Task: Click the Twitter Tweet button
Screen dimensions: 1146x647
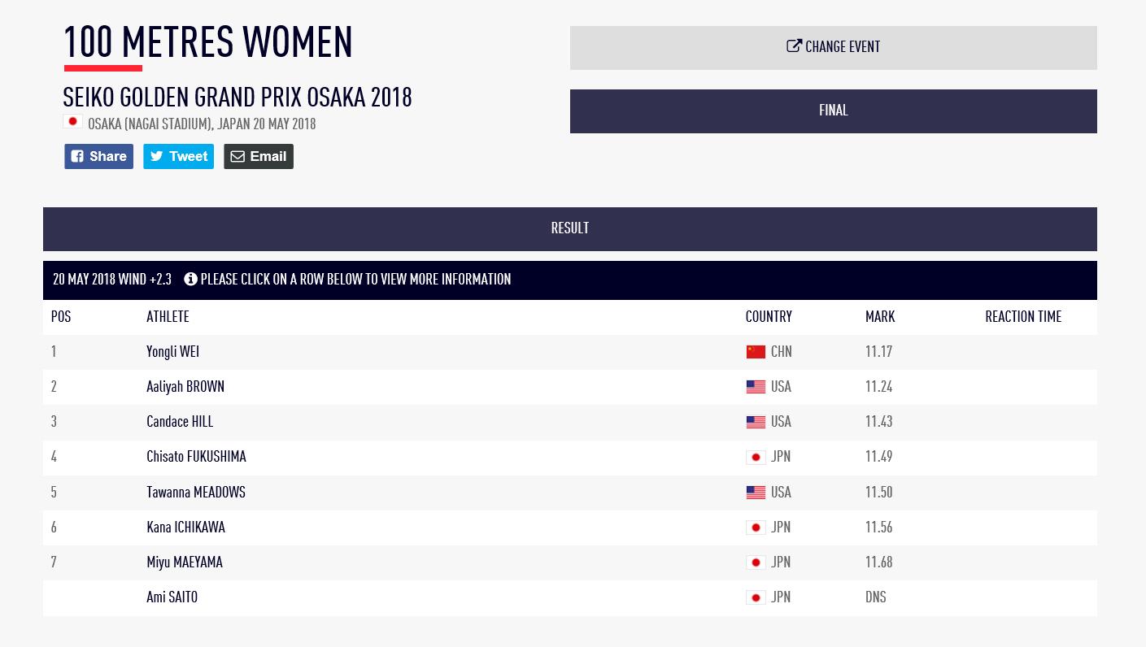Action: click(x=178, y=156)
